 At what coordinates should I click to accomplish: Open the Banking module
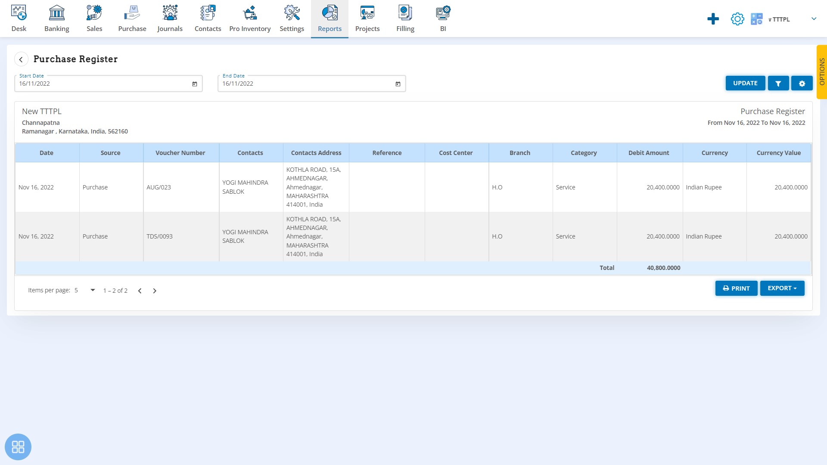(x=57, y=18)
